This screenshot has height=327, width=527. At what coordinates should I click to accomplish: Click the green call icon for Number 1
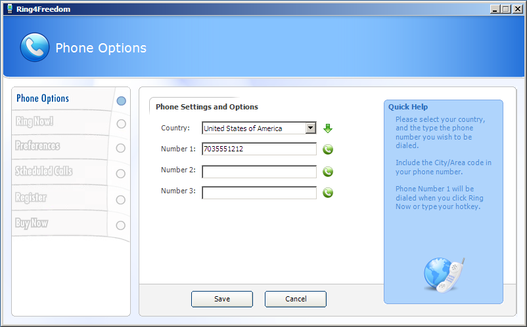coord(328,149)
